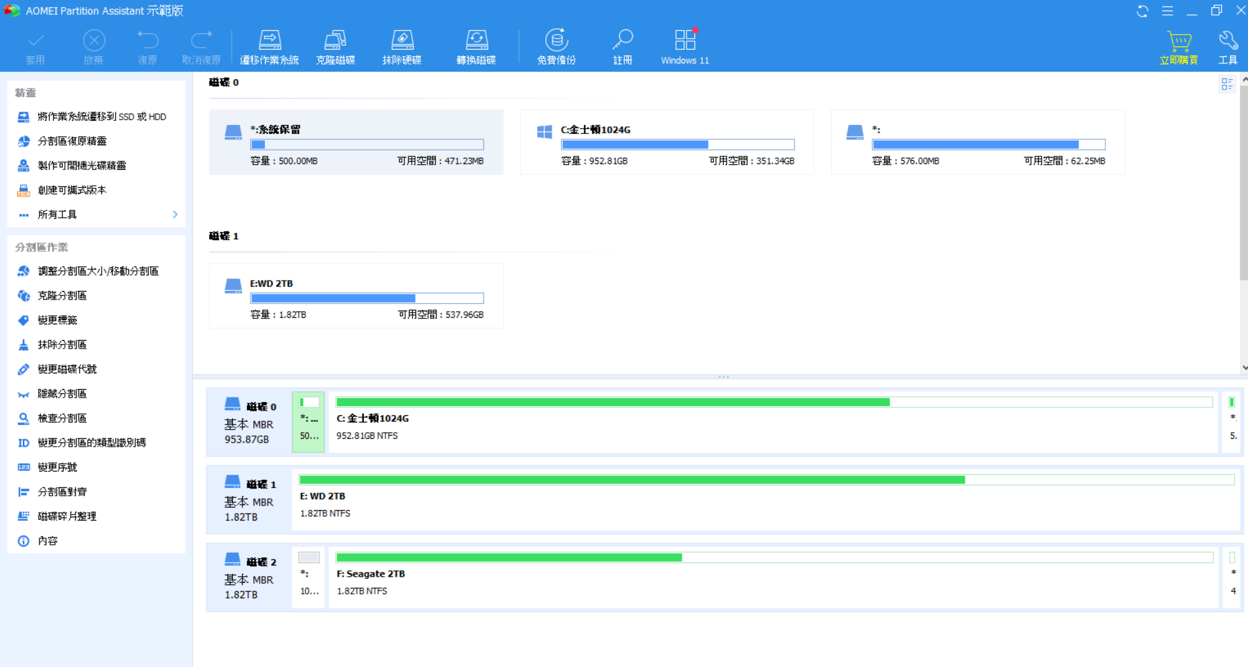Open the 克隆磁碟 clone disk tool
This screenshot has height=667, width=1248.
(x=335, y=47)
